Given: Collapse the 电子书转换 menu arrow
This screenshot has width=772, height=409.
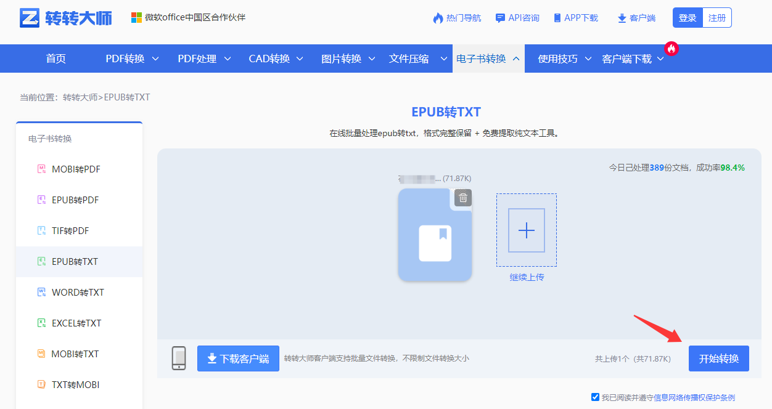Looking at the screenshot, I should point(516,59).
